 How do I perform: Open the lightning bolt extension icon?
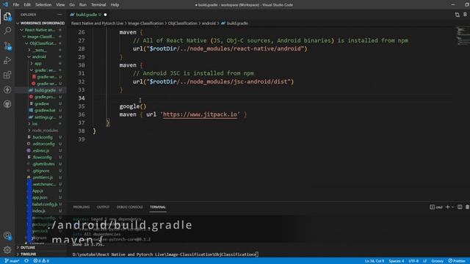(x=7, y=89)
